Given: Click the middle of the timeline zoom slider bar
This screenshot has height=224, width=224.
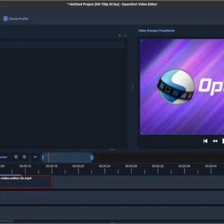Looking at the screenshot, I should pos(67,157).
